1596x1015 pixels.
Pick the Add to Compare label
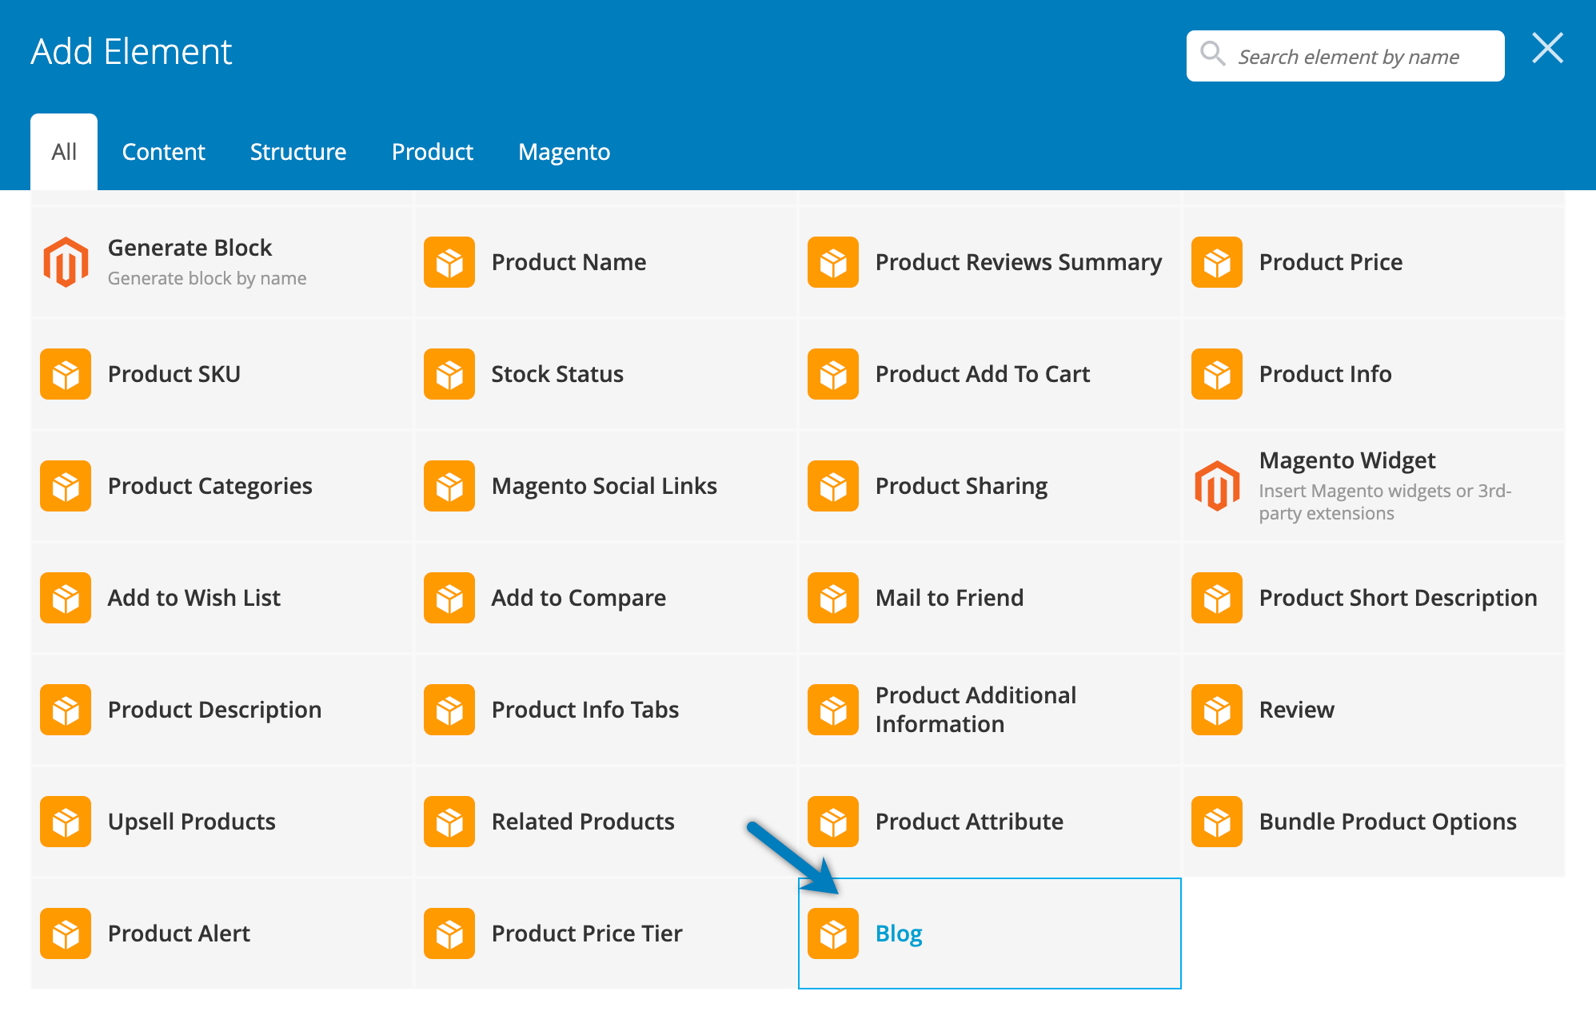(578, 598)
